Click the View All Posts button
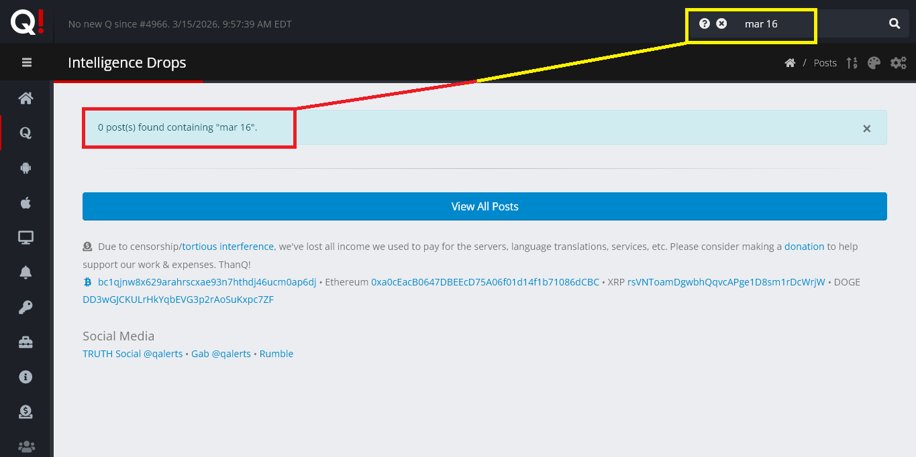 point(485,206)
